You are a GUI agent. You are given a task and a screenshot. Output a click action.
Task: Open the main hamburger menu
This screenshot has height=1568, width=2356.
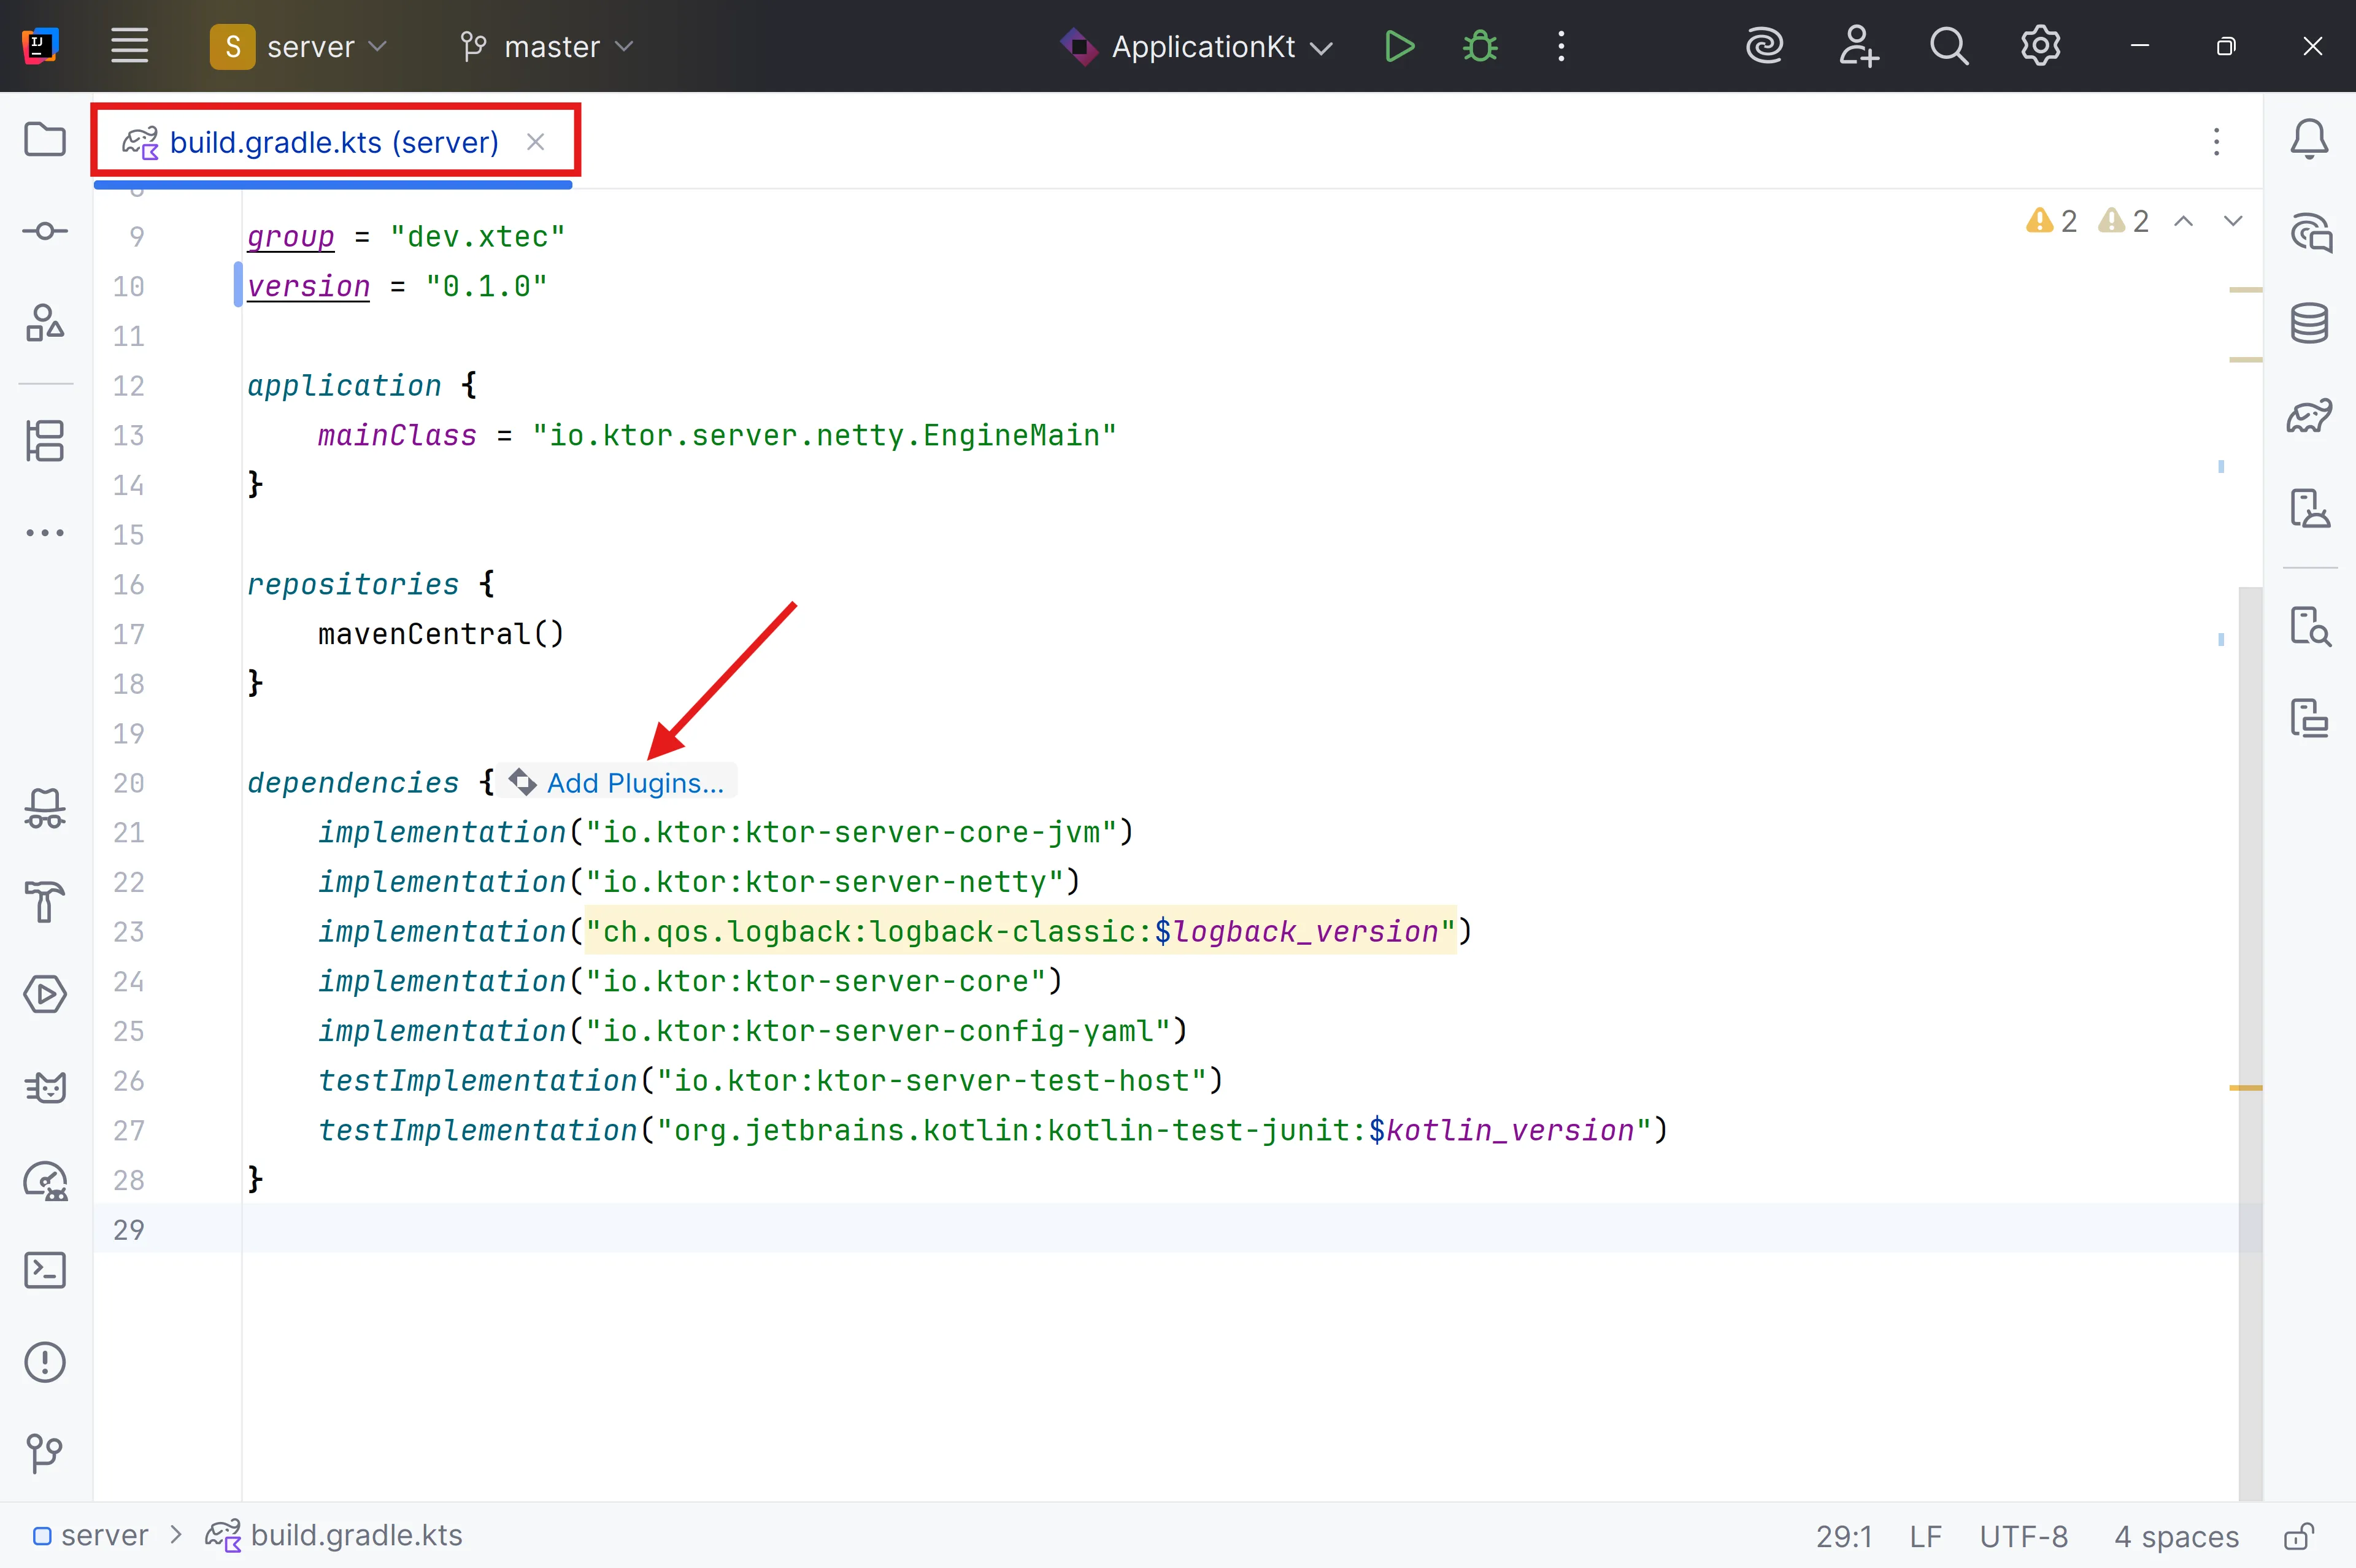pos(129,46)
